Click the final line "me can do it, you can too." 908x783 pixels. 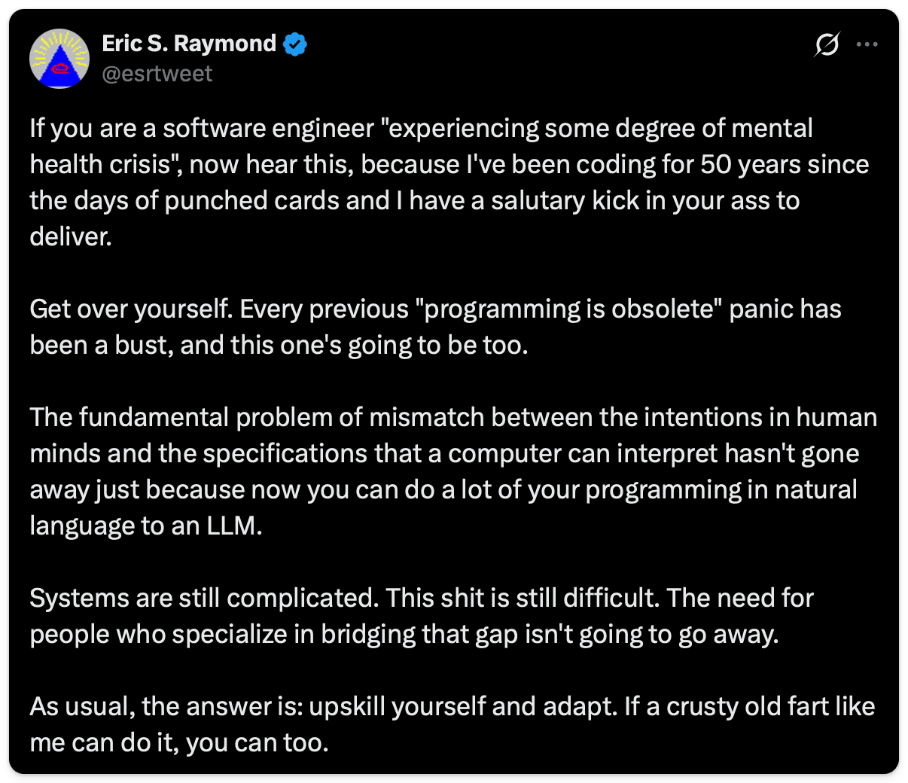(x=179, y=743)
